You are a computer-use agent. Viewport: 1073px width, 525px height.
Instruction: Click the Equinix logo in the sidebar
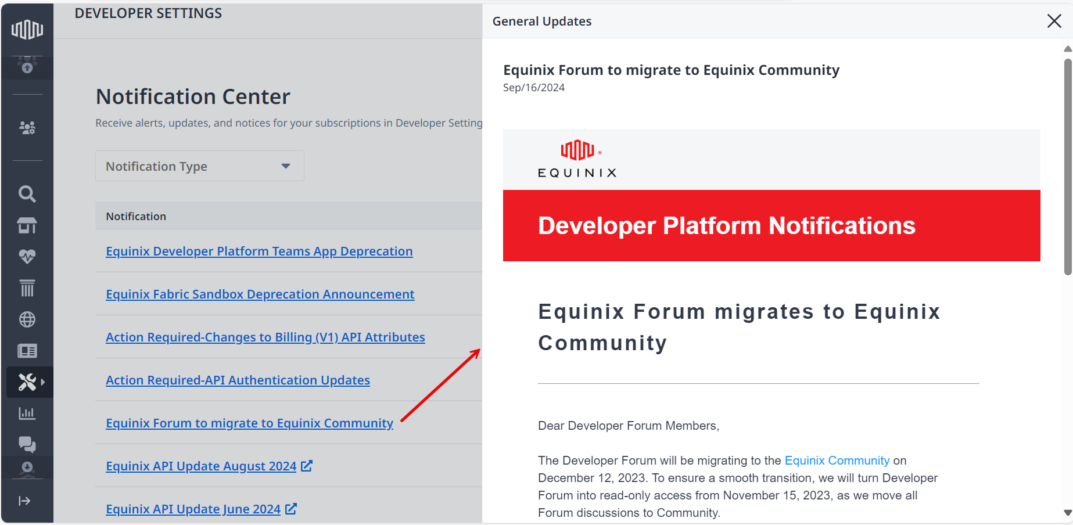click(27, 29)
